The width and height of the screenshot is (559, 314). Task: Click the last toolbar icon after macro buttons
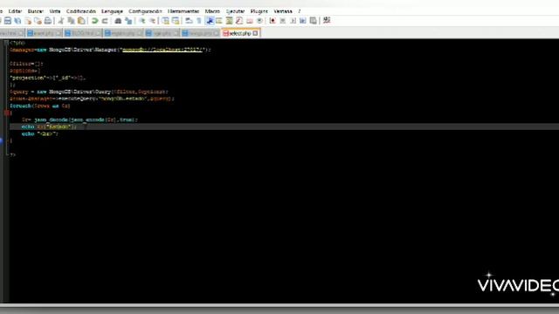point(327,21)
